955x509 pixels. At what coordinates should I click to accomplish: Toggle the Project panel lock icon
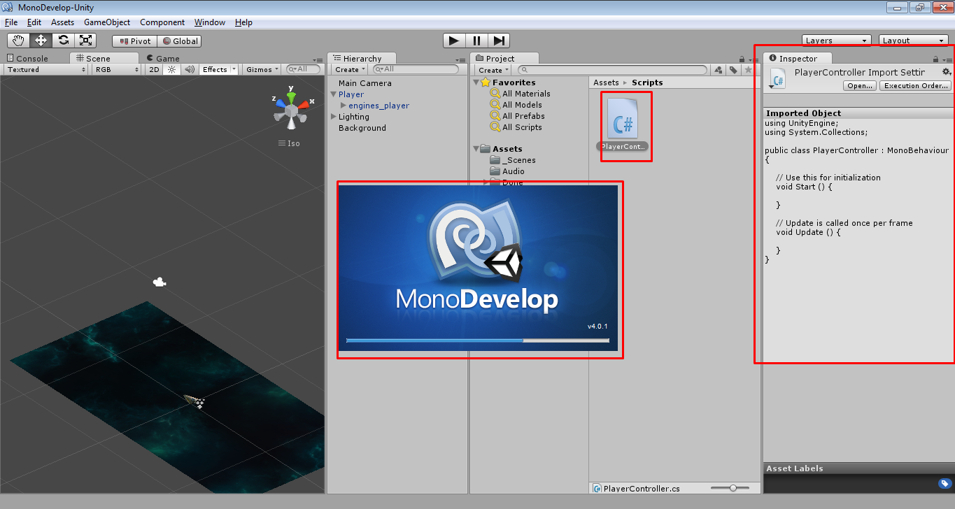click(742, 60)
